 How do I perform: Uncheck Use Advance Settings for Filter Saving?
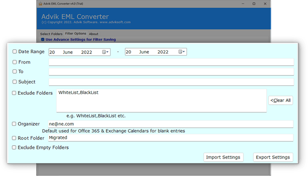pyautogui.click(x=42, y=39)
